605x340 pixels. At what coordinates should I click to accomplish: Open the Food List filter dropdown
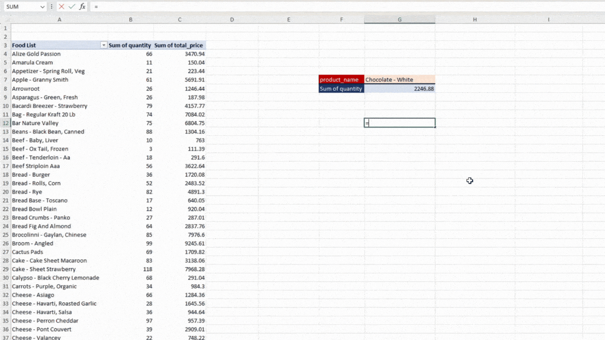pos(103,45)
